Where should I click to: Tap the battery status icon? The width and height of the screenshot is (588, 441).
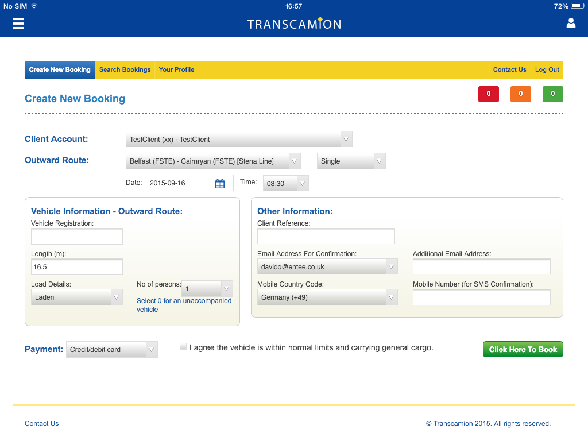(578, 6)
